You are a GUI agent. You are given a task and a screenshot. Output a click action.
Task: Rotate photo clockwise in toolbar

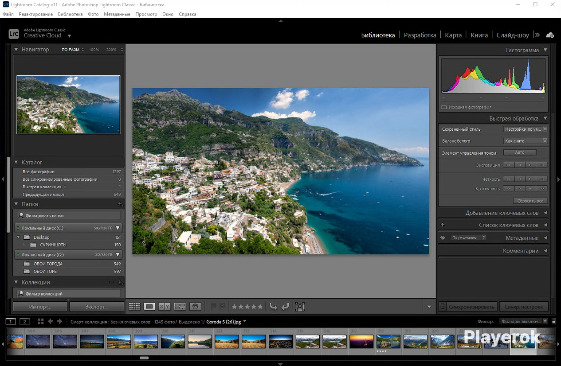click(285, 306)
